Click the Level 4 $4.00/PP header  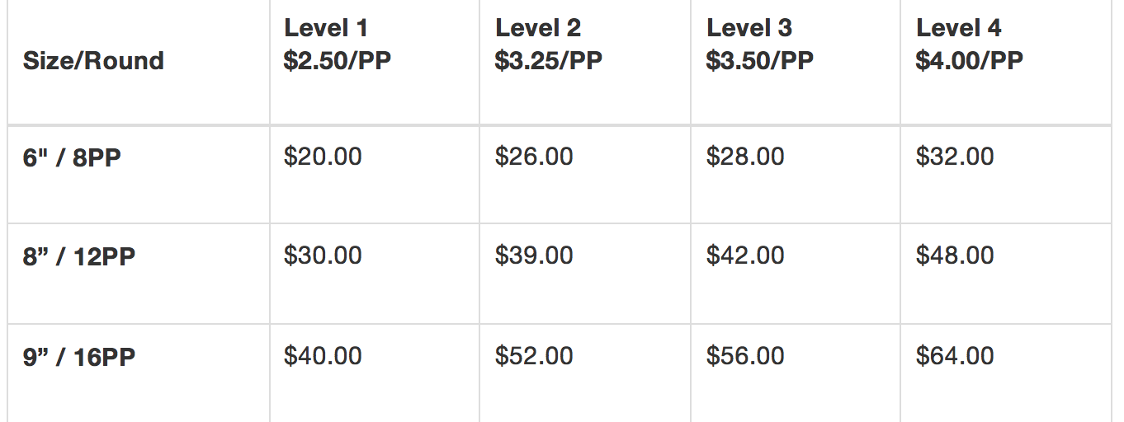(970, 45)
